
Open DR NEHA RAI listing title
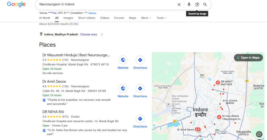pyautogui.click(x=53, y=112)
